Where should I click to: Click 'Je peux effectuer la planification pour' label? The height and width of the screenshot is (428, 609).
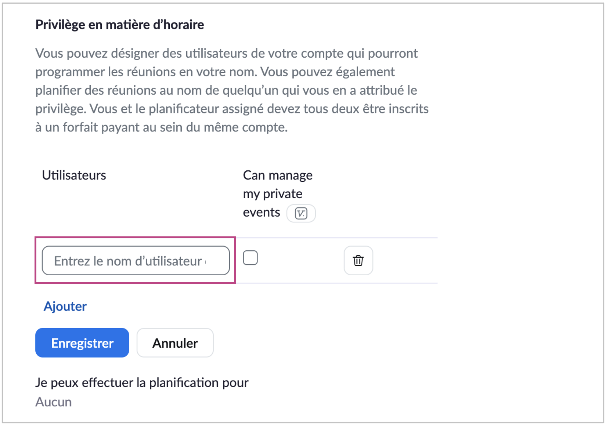click(x=142, y=382)
